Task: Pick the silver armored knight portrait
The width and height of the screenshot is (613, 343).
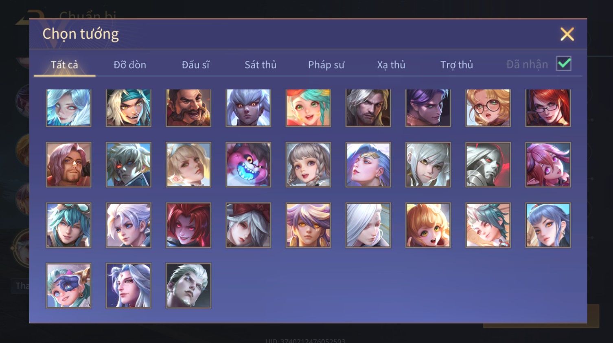Action: pyautogui.click(x=488, y=165)
